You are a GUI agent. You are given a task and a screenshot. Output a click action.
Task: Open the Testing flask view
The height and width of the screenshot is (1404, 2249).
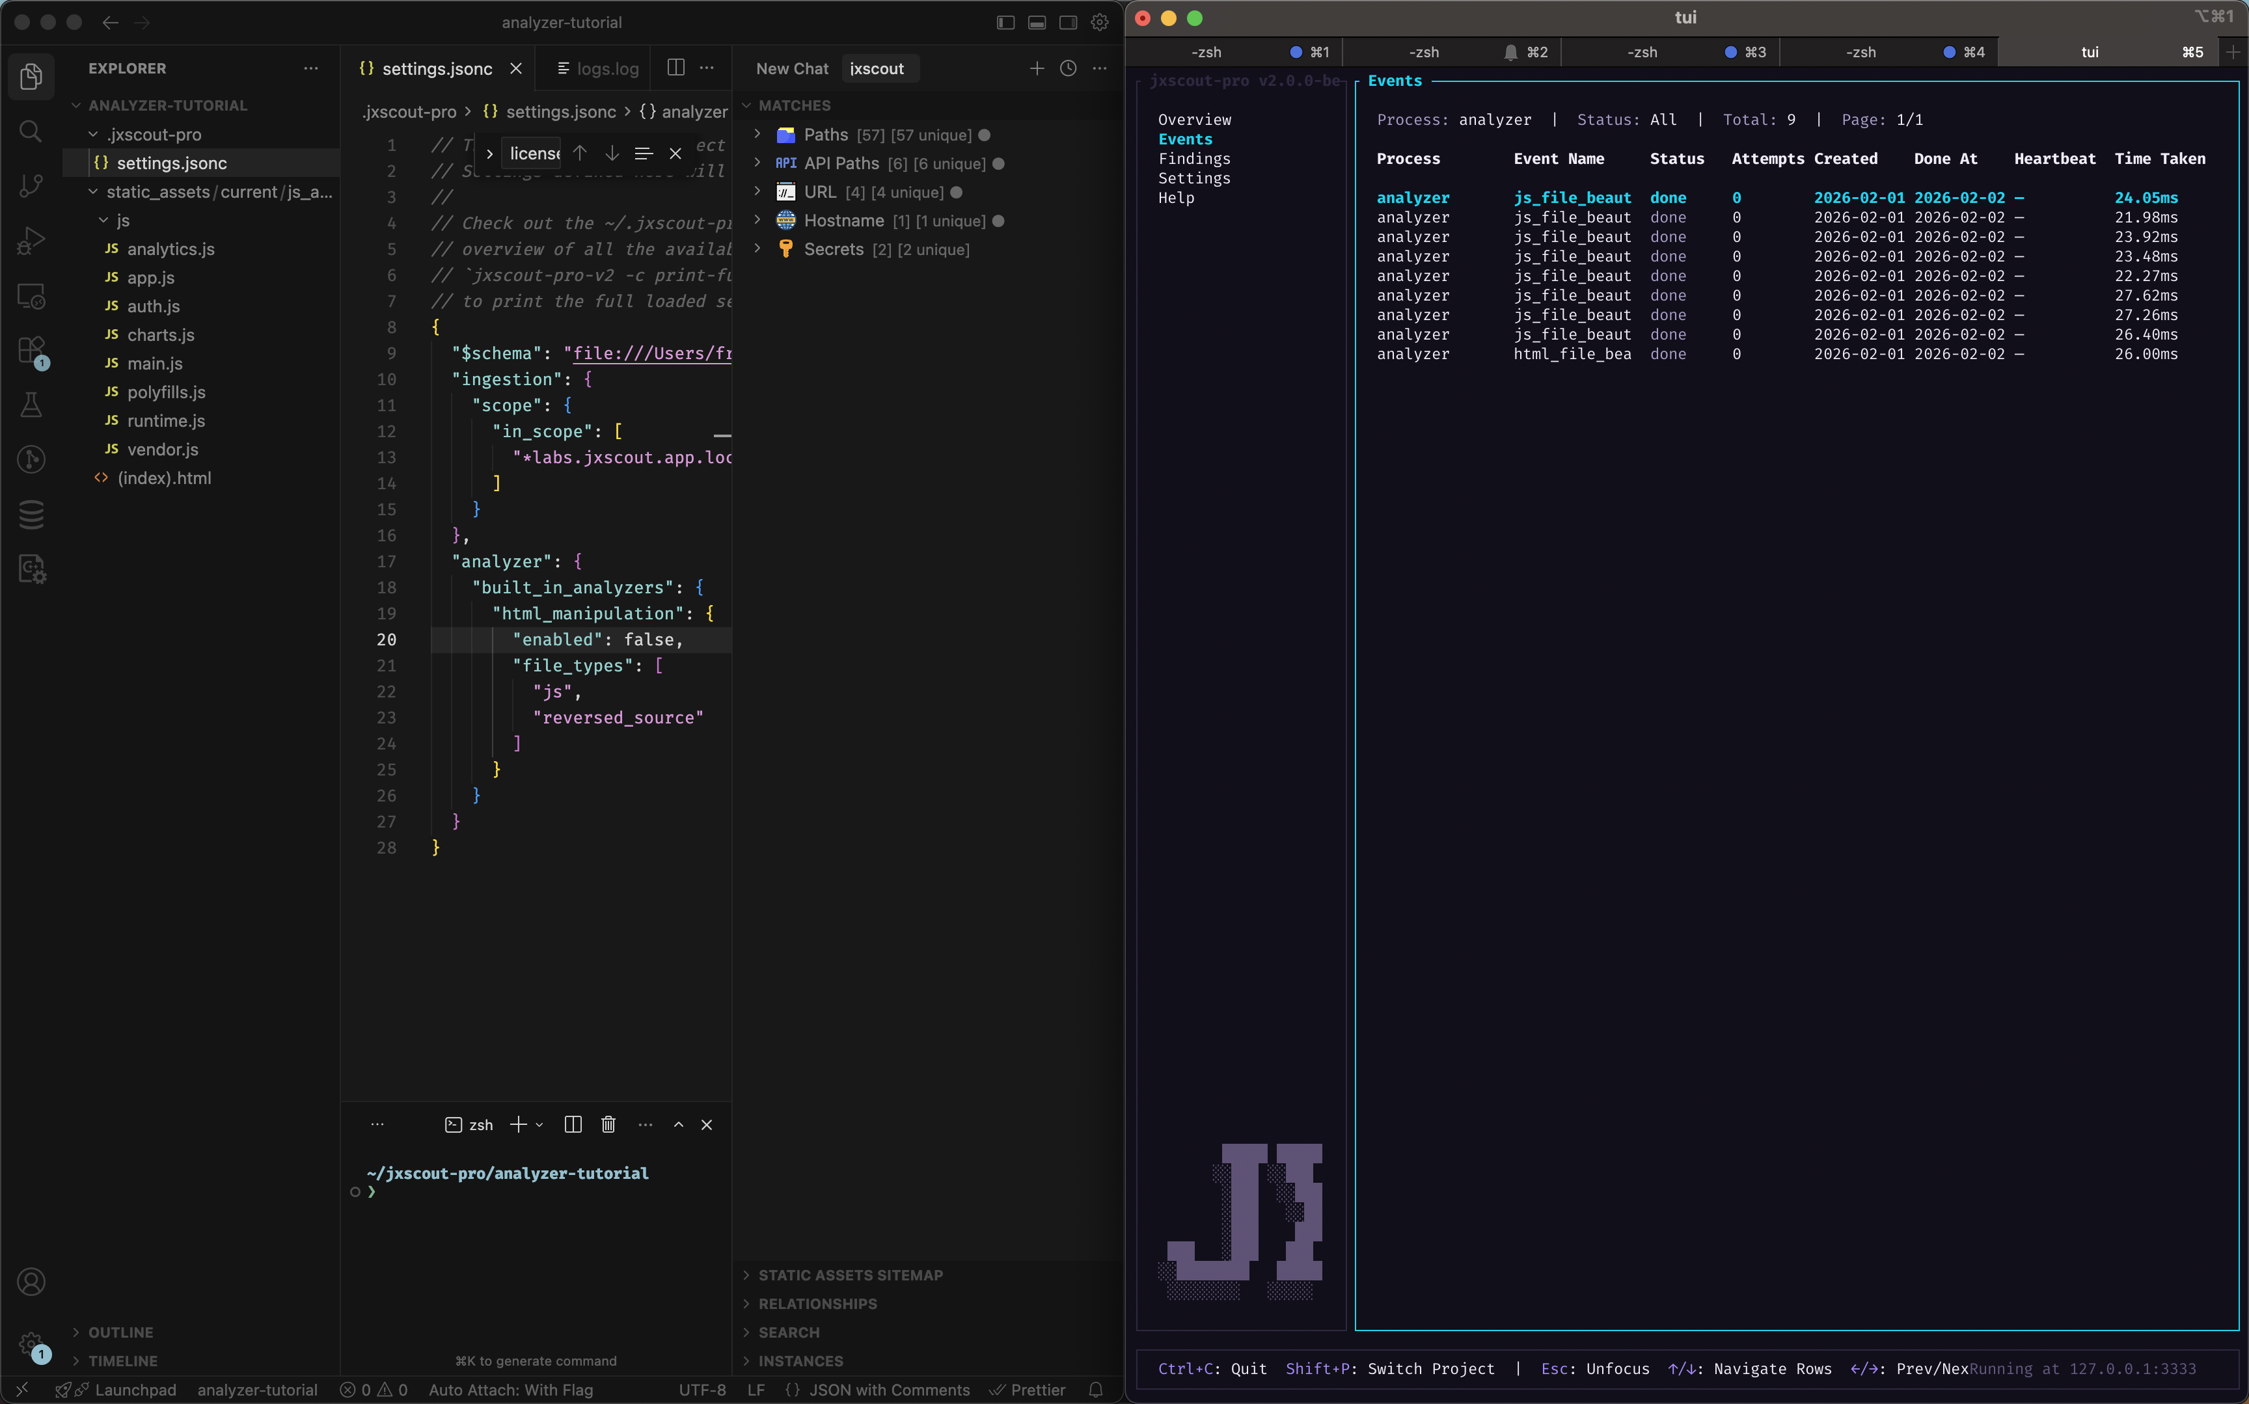coord(31,405)
